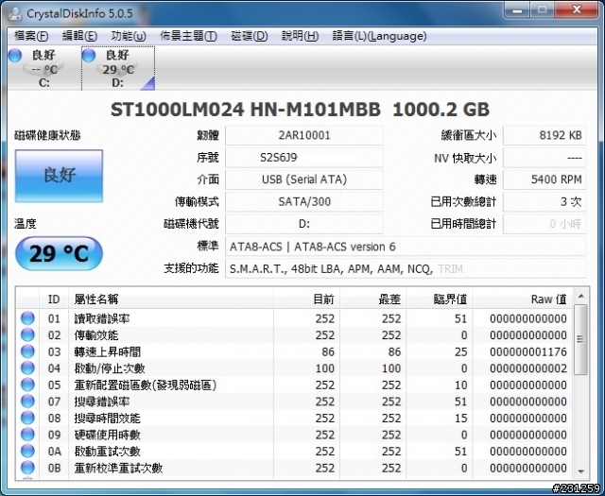This screenshot has width=605, height=496.
Task: Click the status orb for attribute 04
Action: (27, 368)
